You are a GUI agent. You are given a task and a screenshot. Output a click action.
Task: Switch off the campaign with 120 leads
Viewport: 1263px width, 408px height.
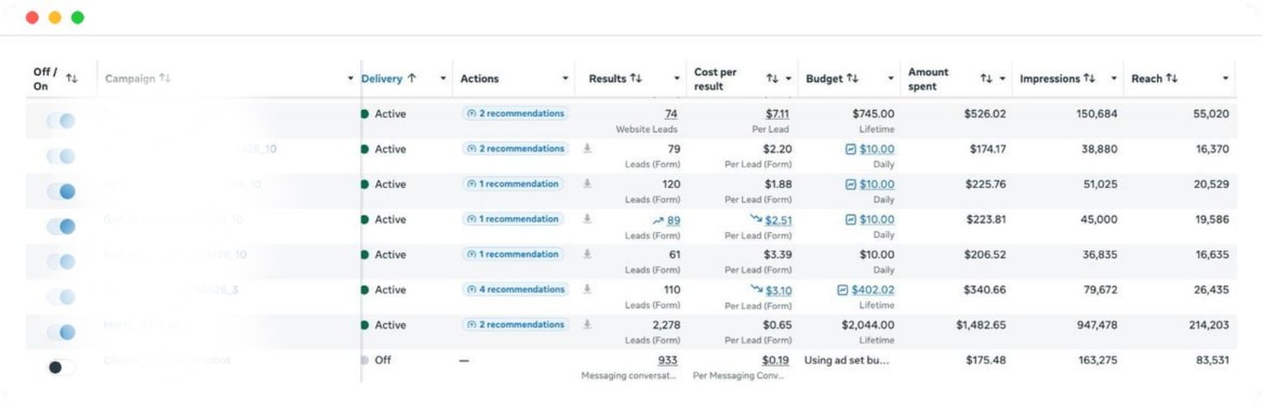(62, 190)
